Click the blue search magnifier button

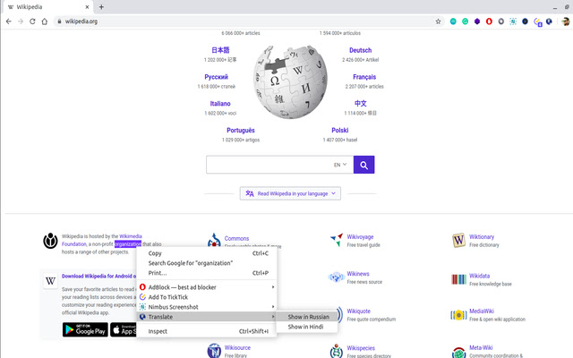point(363,165)
